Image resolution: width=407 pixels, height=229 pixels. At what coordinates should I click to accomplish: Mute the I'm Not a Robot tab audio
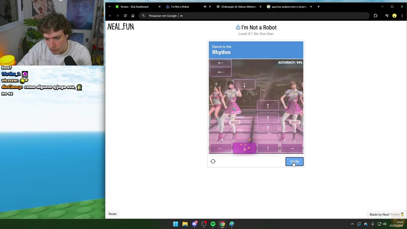click(205, 7)
